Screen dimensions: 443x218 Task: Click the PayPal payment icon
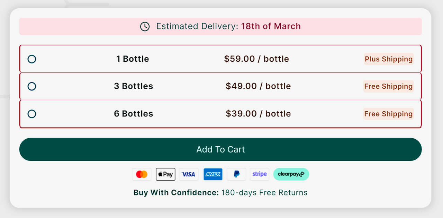pyautogui.click(x=236, y=174)
